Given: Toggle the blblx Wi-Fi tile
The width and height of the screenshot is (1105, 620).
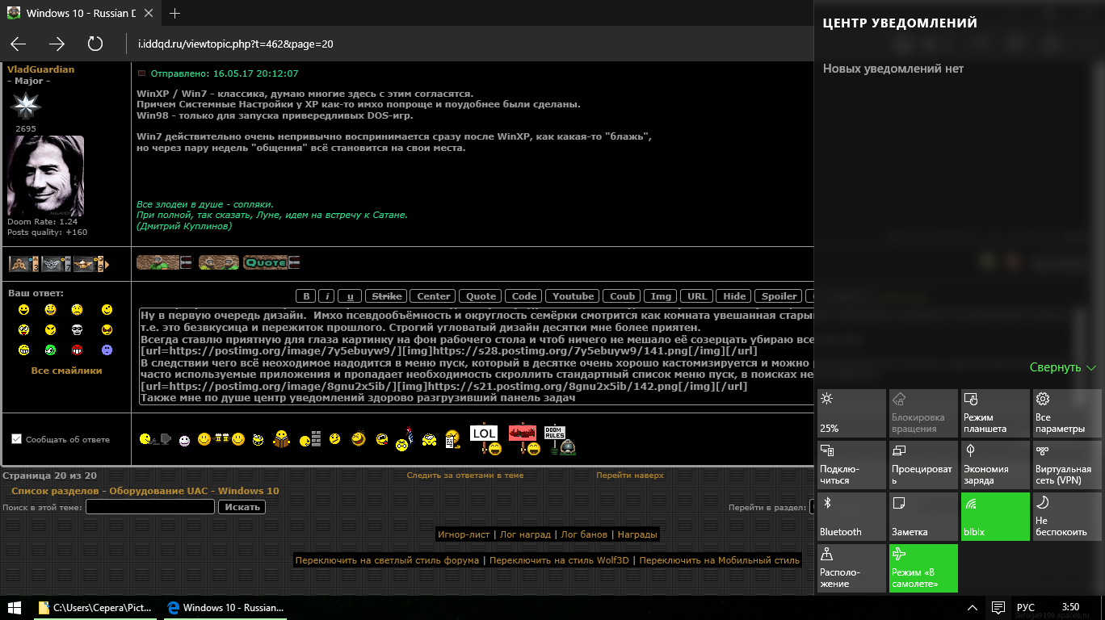Looking at the screenshot, I should tap(995, 516).
